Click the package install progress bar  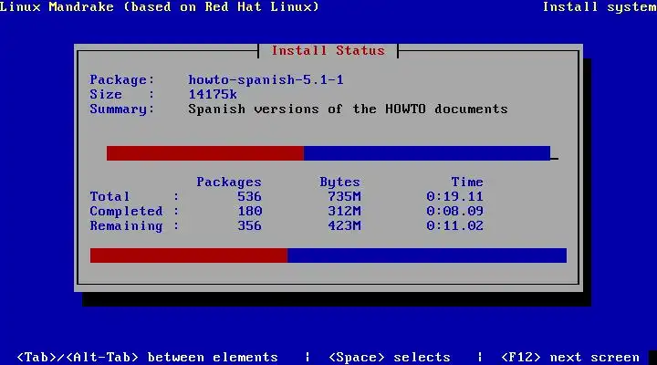pos(328,153)
